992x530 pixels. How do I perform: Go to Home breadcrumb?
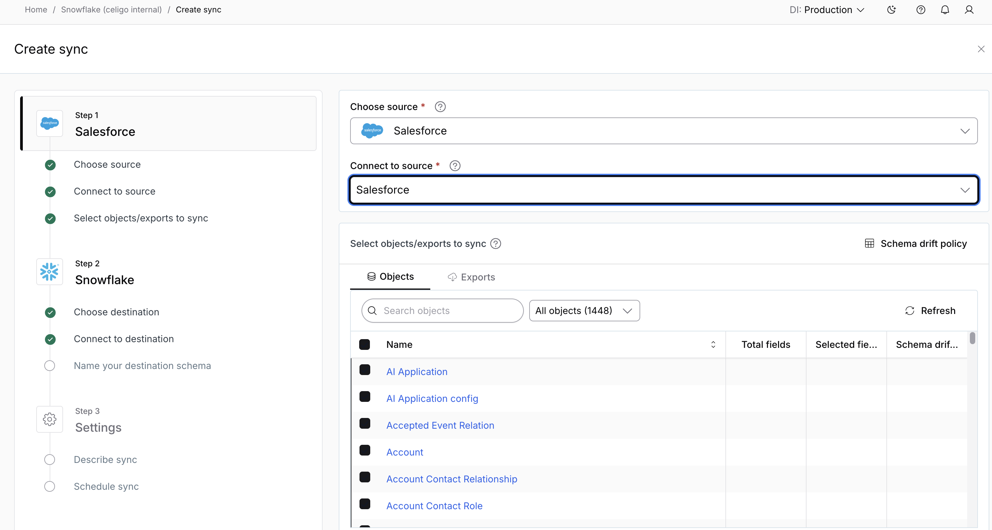(36, 10)
